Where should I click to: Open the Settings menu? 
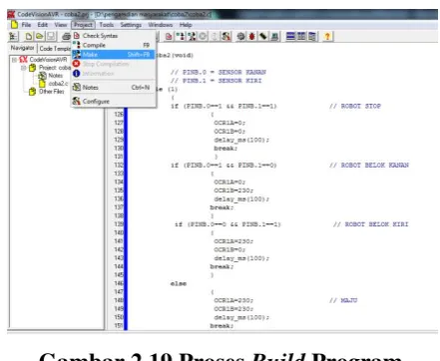(131, 25)
